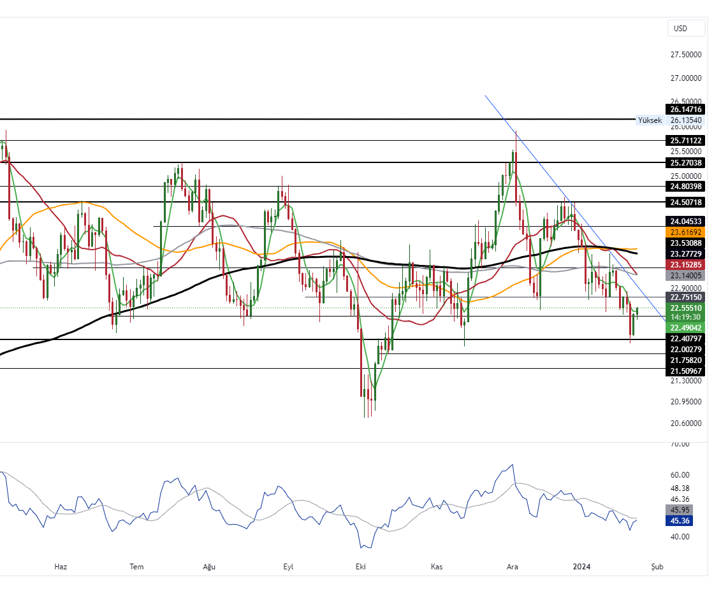Image resolution: width=714 pixels, height=598 pixels.
Task: Select the gray 23.14005 moving average label
Action: point(686,276)
